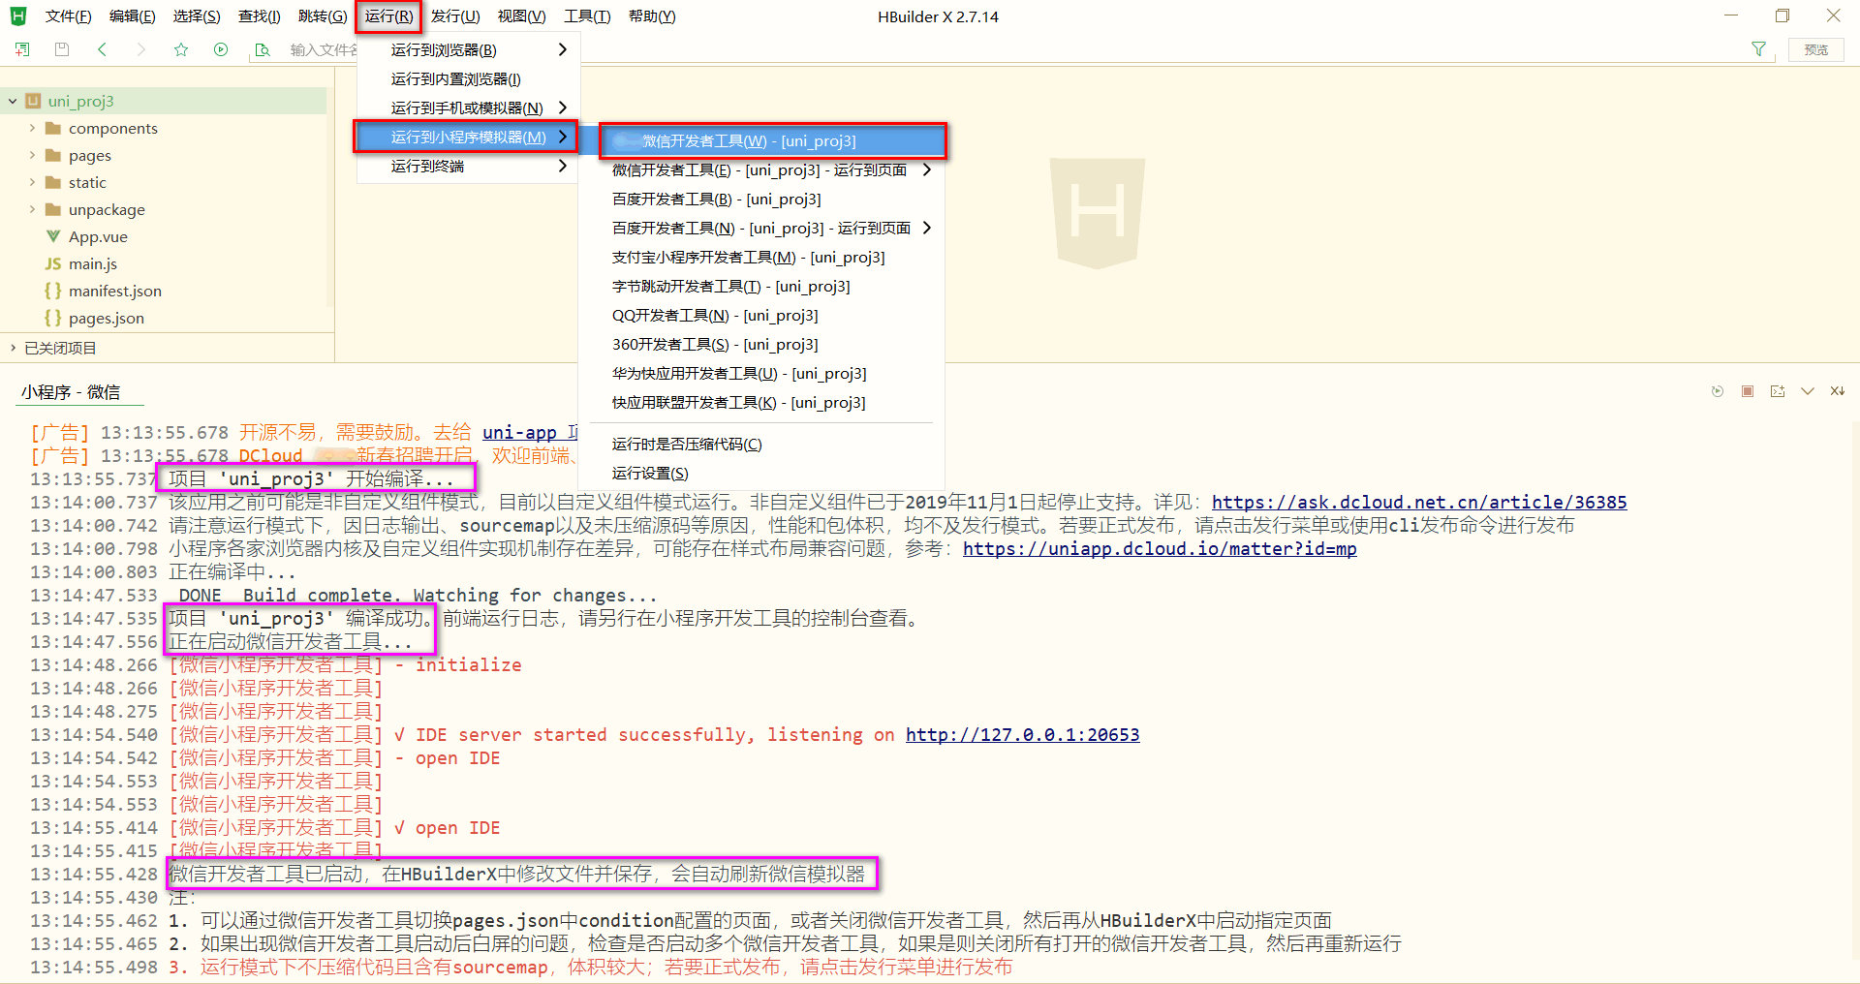Click the run play toolbar icon
The width and height of the screenshot is (1860, 984).
click(221, 49)
